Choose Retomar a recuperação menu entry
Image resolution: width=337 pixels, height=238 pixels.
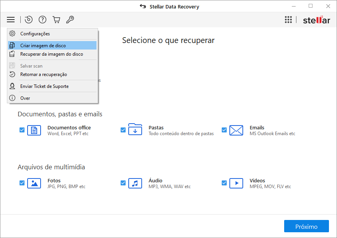43,74
